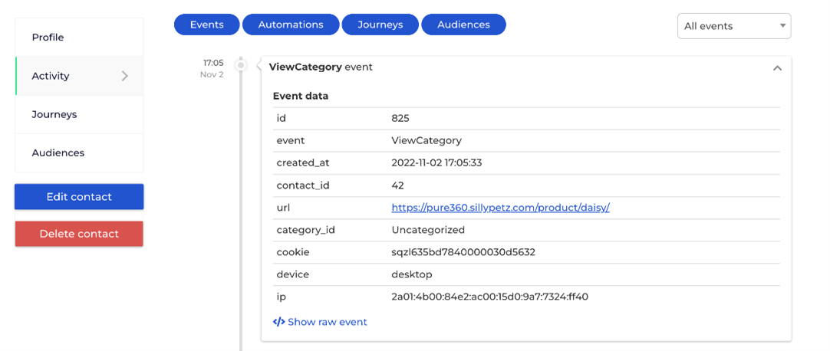Select the Audiences filter pill

463,25
